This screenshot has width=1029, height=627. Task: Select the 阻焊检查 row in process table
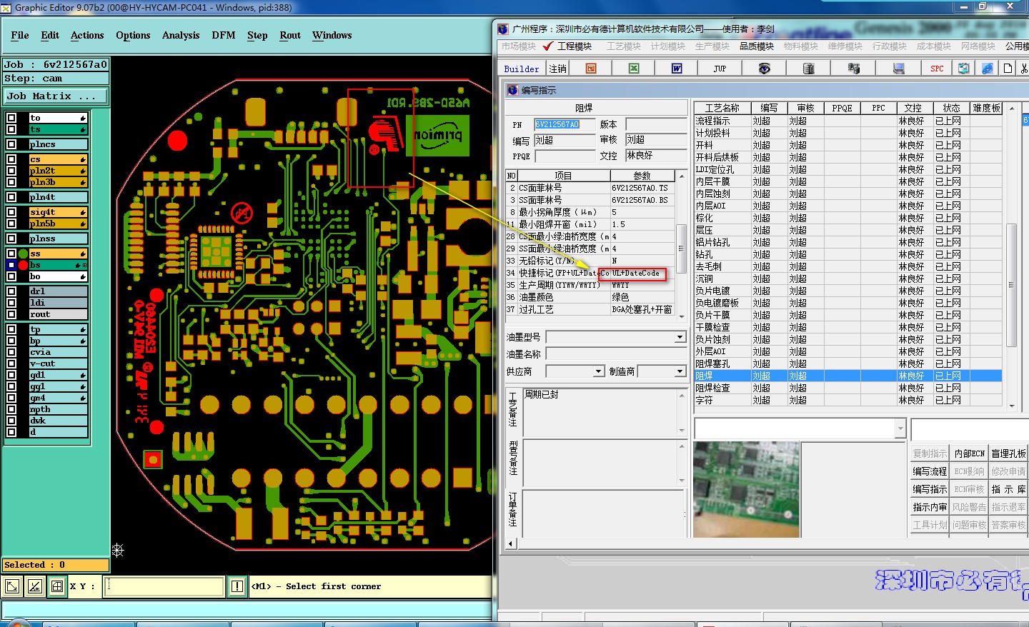(x=848, y=388)
